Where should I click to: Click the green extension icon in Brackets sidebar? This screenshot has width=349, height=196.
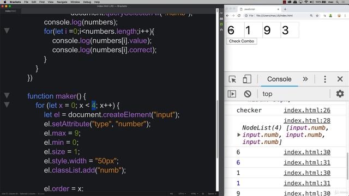[221, 24]
